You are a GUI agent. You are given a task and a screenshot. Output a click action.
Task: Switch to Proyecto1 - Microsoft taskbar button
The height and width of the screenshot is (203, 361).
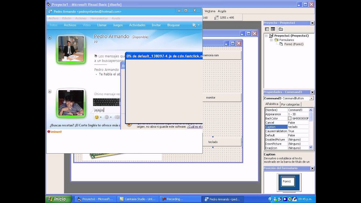click(95, 199)
